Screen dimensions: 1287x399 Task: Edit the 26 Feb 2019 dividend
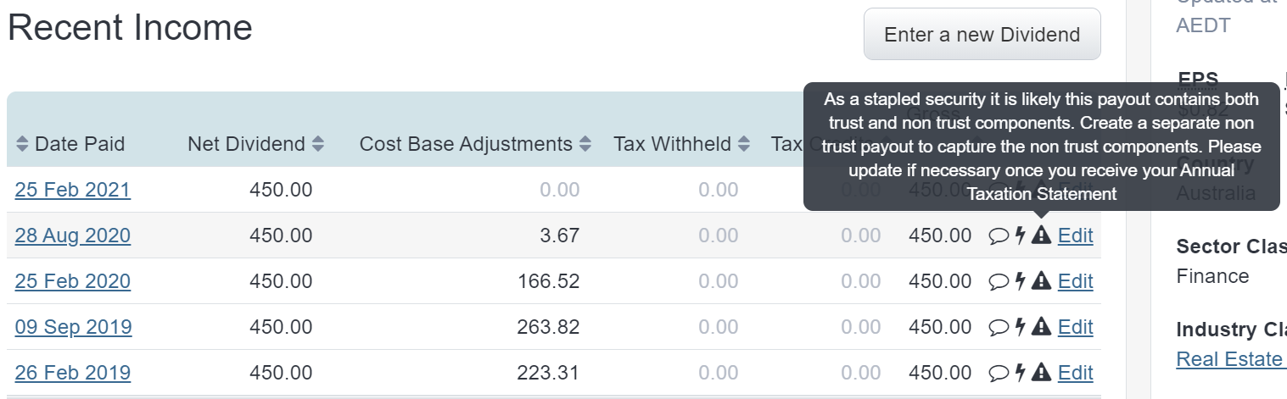coord(1076,373)
